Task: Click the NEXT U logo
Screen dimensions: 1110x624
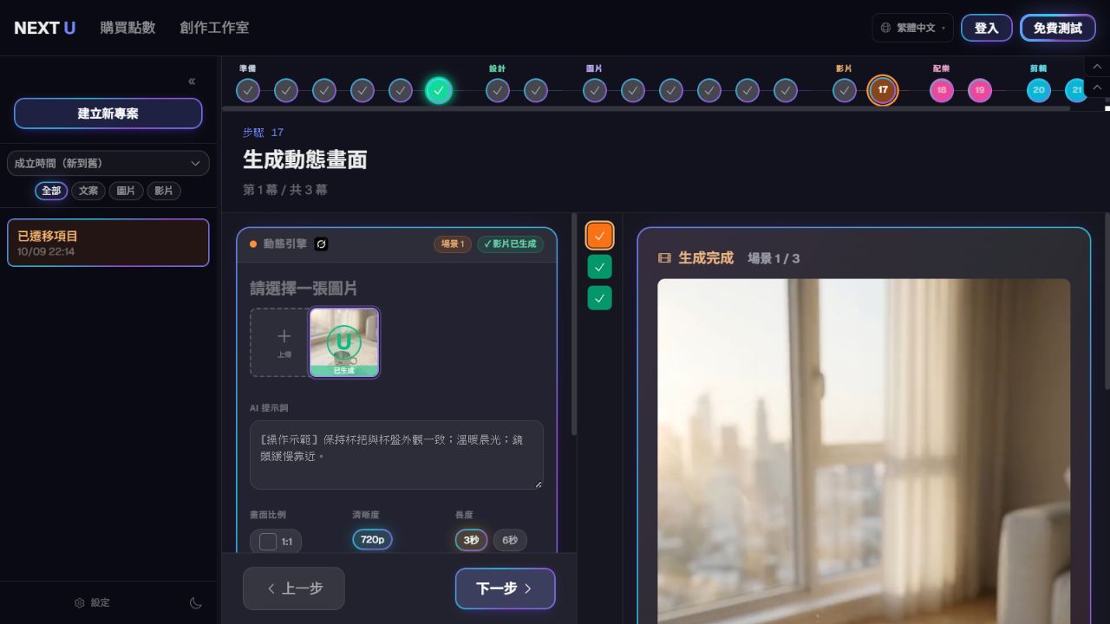Action: 45,28
